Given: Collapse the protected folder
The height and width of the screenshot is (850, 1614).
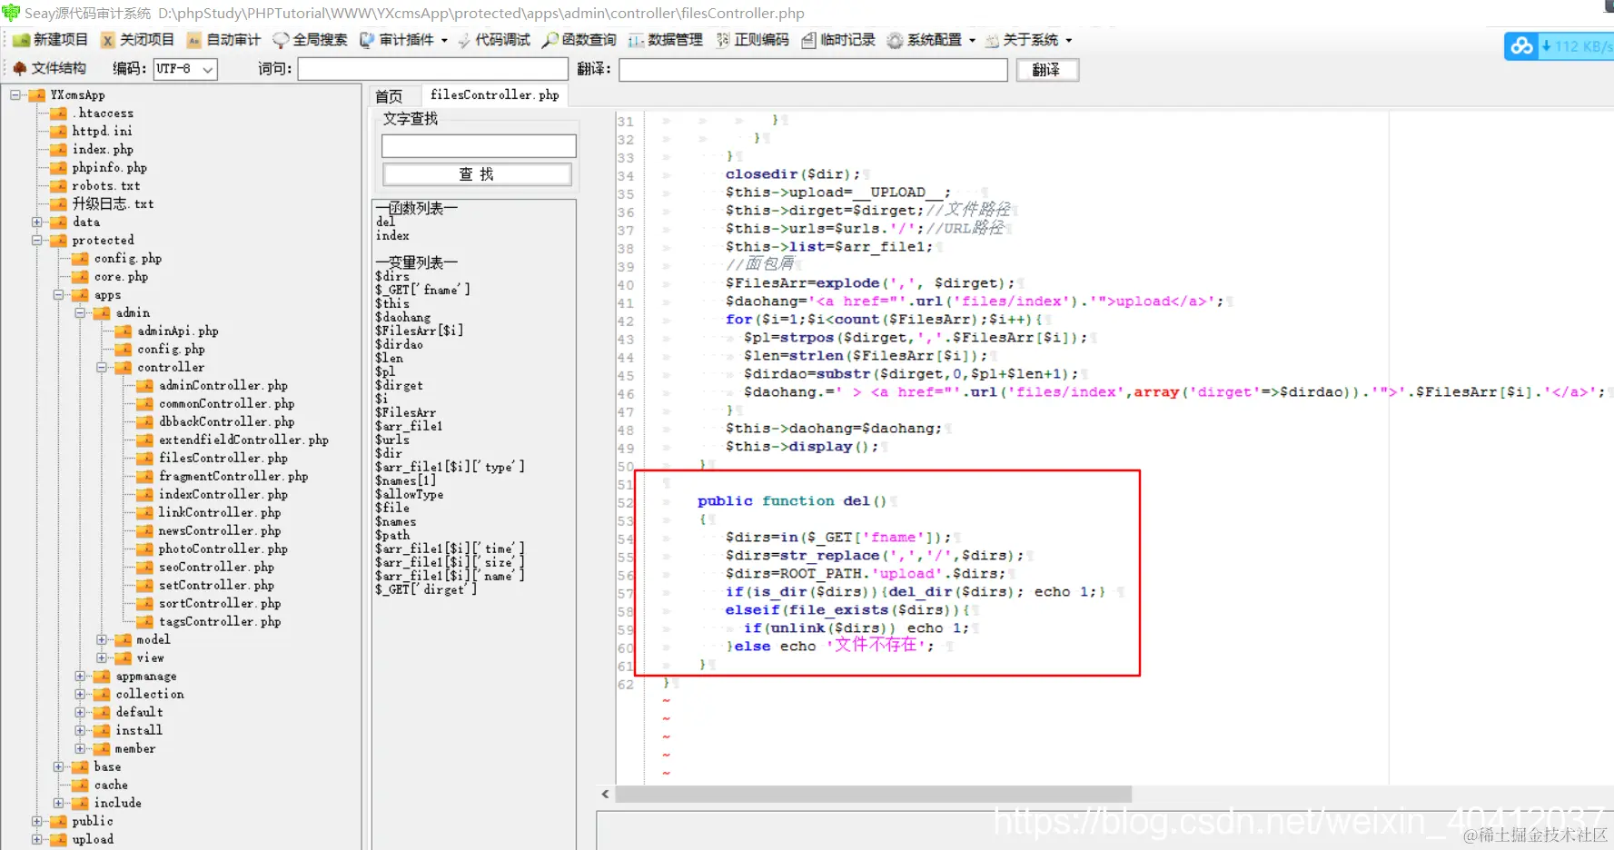Looking at the screenshot, I should point(37,240).
